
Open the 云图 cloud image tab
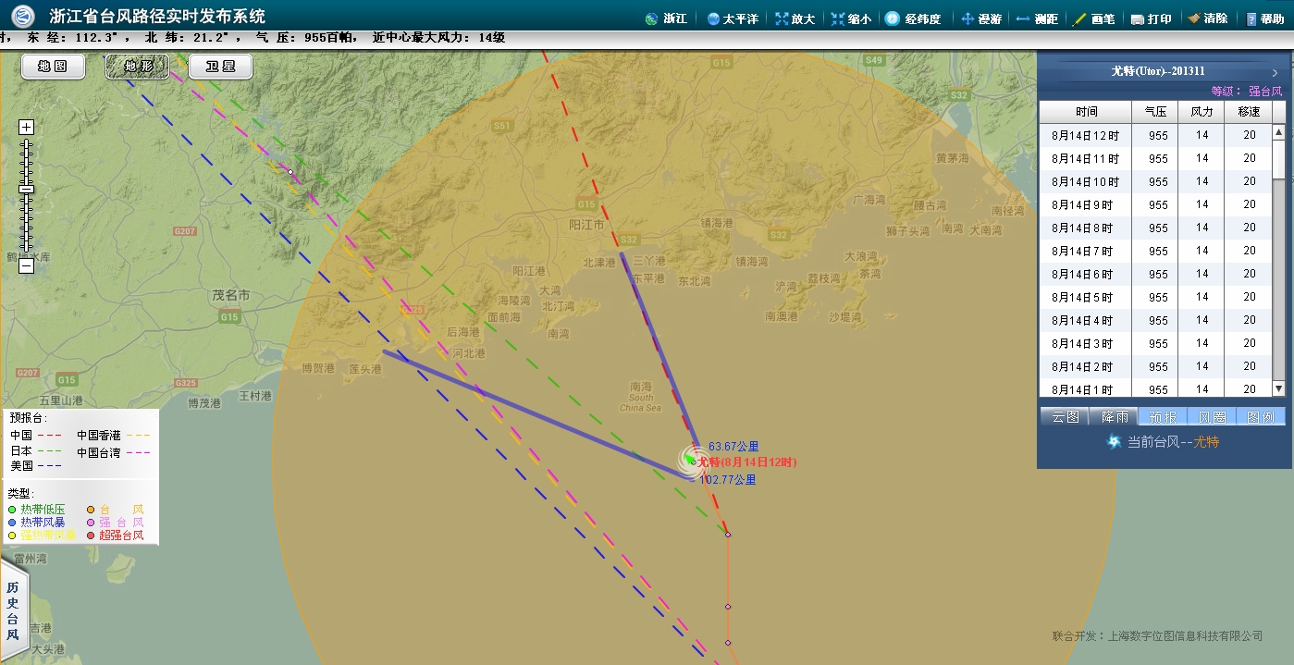click(1065, 417)
